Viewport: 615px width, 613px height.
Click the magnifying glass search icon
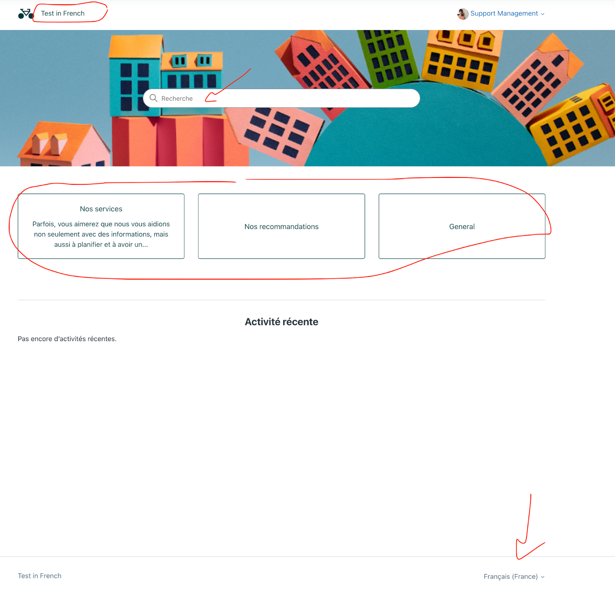coord(153,98)
